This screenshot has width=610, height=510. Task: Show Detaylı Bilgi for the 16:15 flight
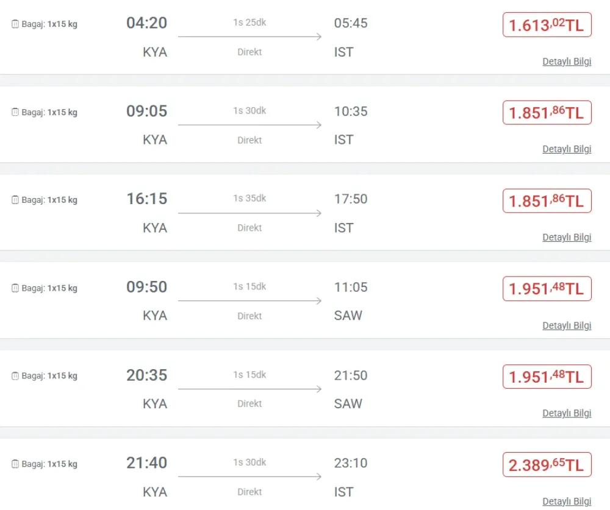[x=567, y=238]
